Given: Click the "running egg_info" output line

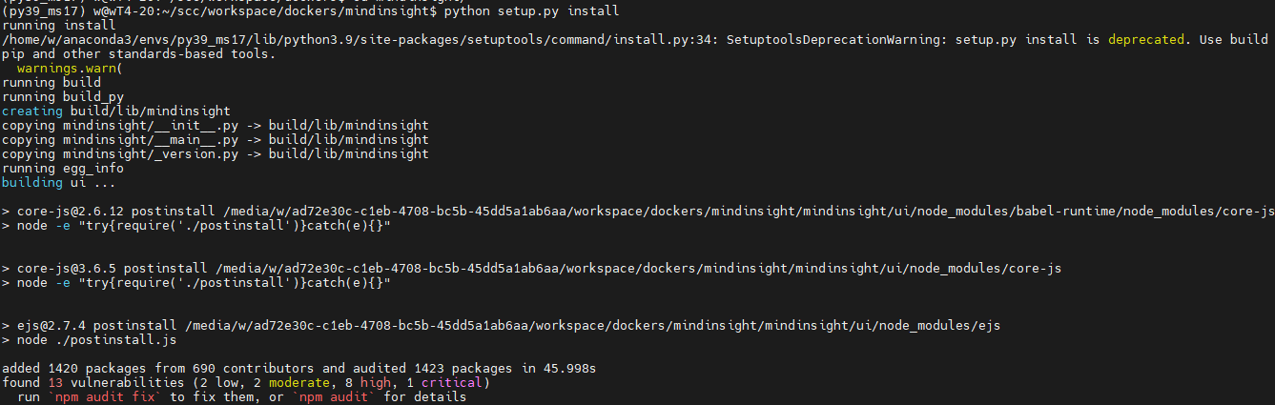Looking at the screenshot, I should point(62,168).
